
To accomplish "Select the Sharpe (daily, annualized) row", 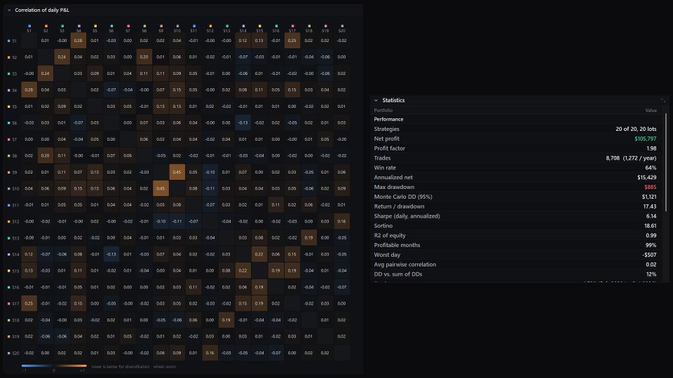I will pos(515,216).
